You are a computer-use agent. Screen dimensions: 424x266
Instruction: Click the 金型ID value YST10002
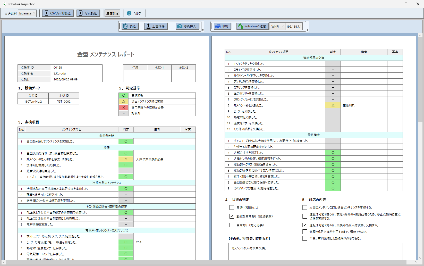[x=64, y=102]
